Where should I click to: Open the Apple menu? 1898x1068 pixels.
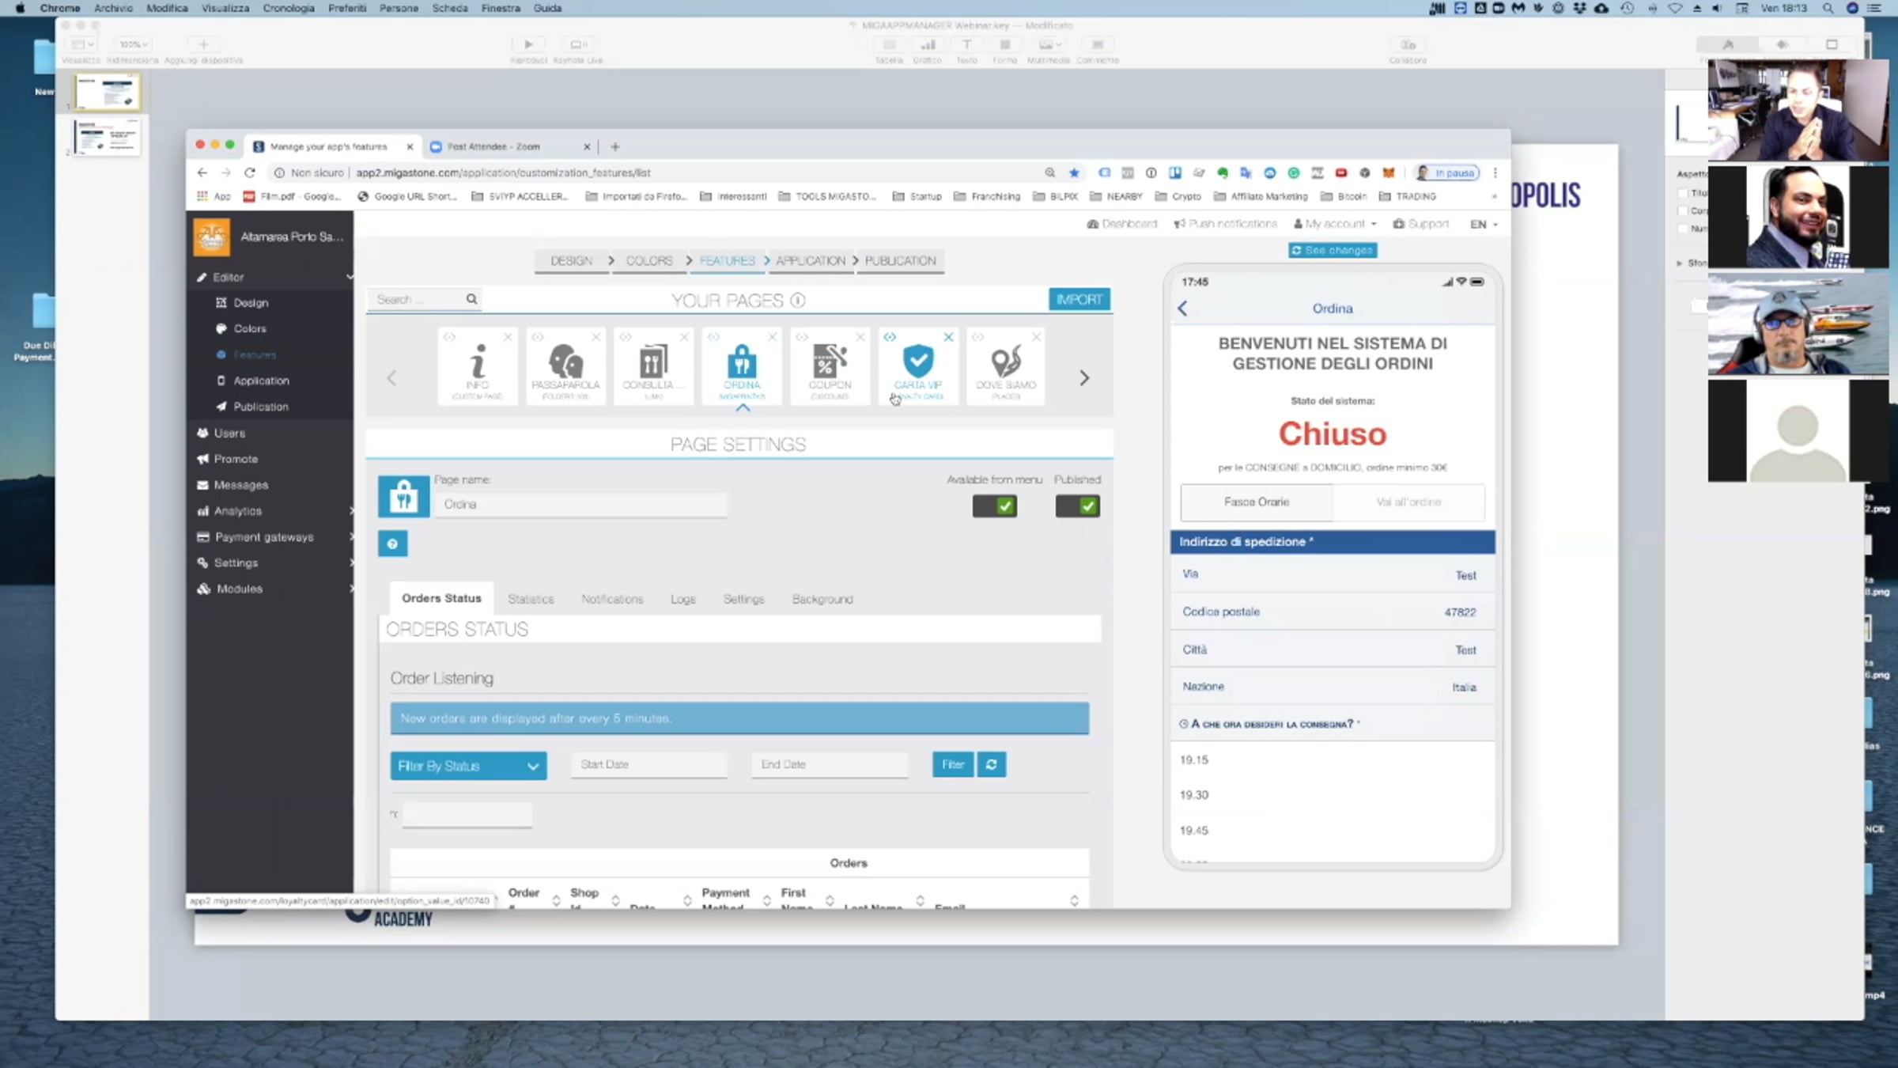[x=20, y=8]
